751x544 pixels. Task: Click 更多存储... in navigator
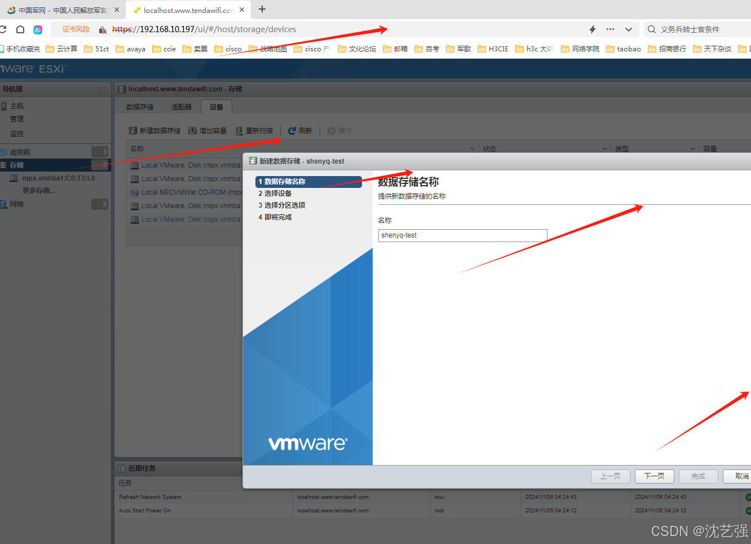pyautogui.click(x=39, y=191)
